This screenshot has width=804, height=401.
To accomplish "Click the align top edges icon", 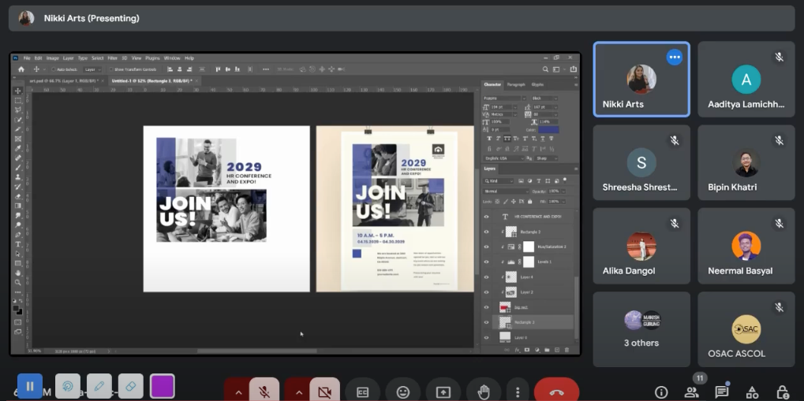I will pyautogui.click(x=219, y=69).
